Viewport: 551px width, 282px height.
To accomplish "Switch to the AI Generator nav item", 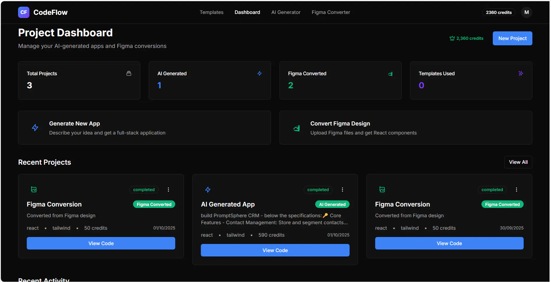I will pos(286,12).
